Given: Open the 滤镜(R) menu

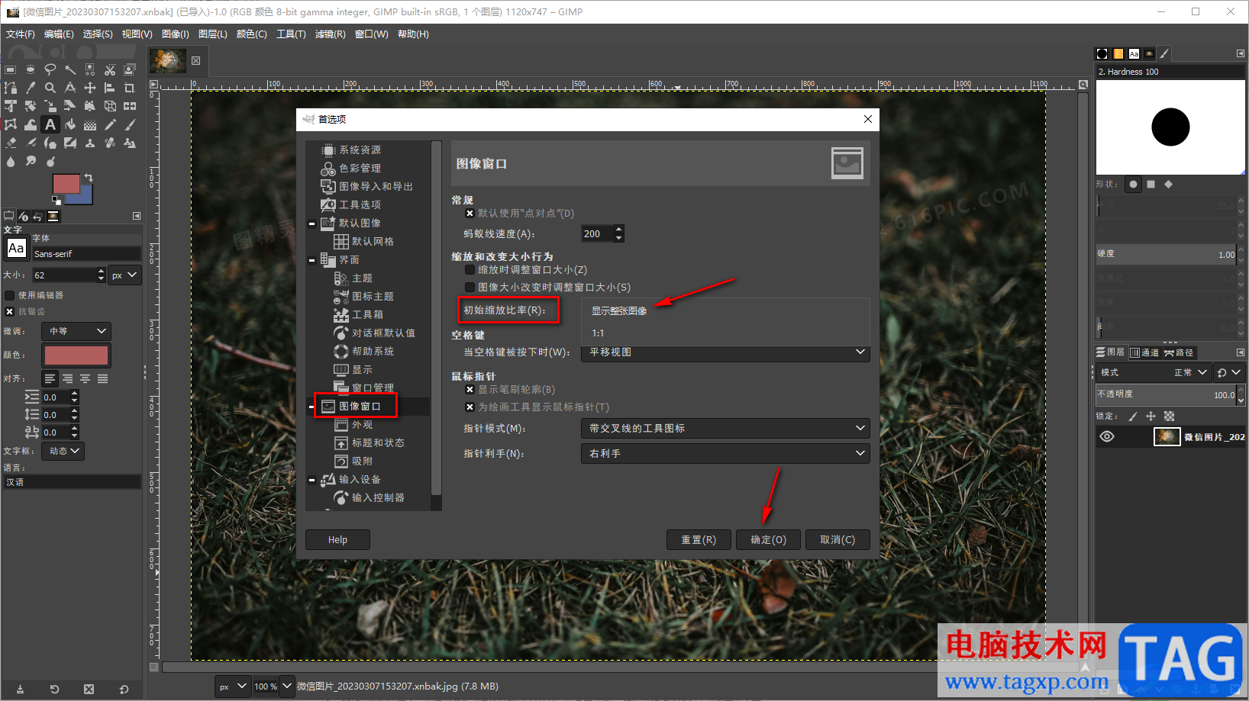Looking at the screenshot, I should point(330,34).
